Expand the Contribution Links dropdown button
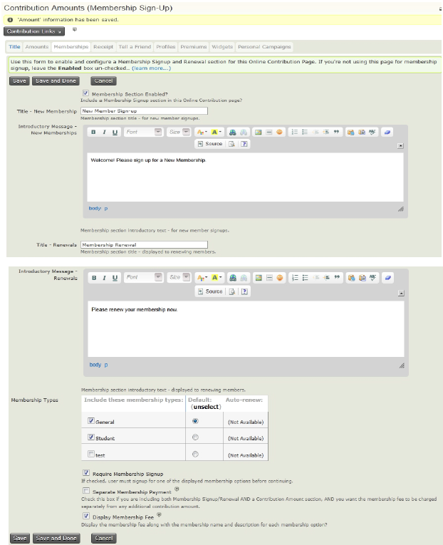Screen dimensions: 443x545 (x=35, y=31)
